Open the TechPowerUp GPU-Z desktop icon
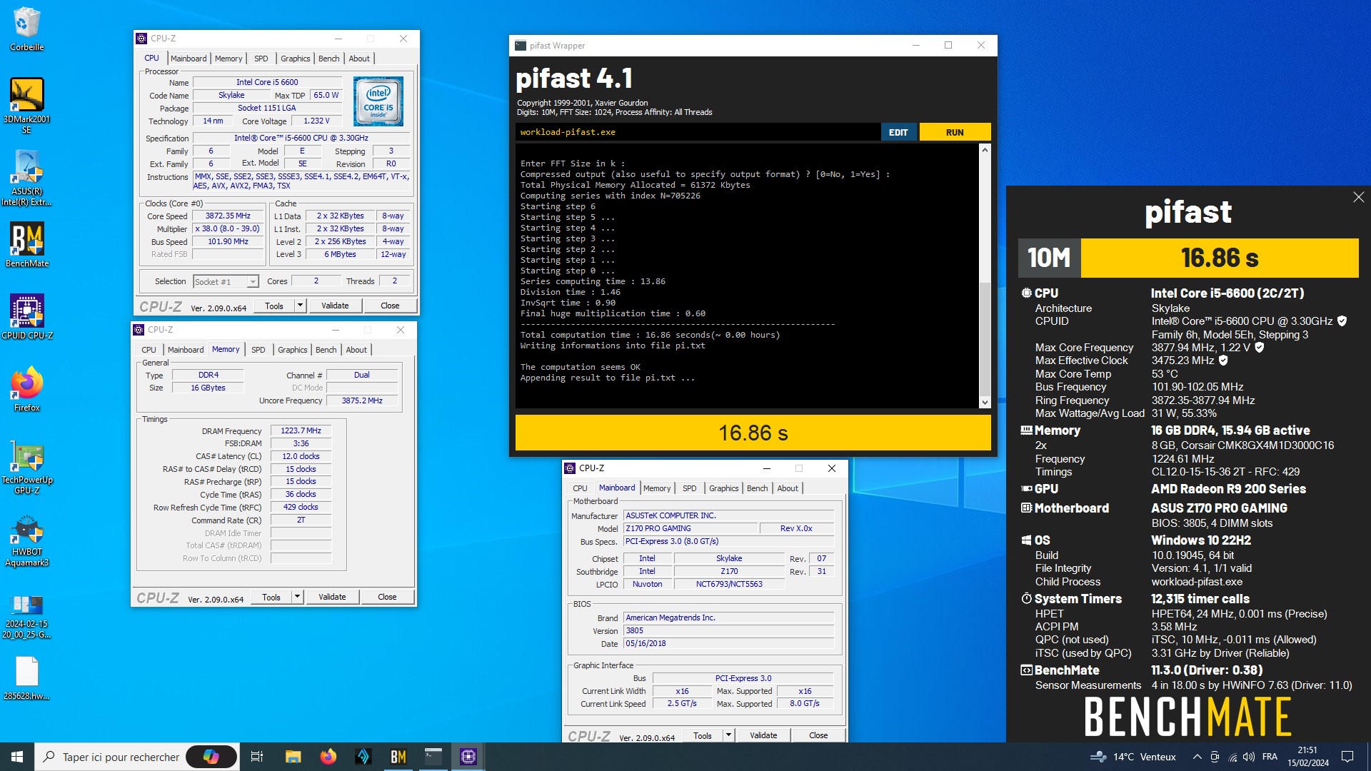Image resolution: width=1371 pixels, height=771 pixels. point(26,468)
